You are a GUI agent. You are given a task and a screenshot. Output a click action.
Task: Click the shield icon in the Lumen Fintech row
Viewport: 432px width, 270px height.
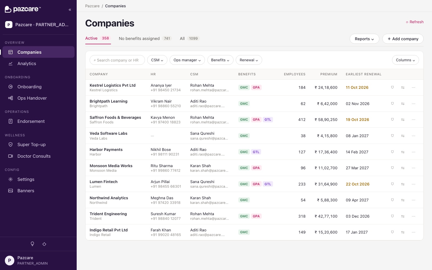[392, 184]
